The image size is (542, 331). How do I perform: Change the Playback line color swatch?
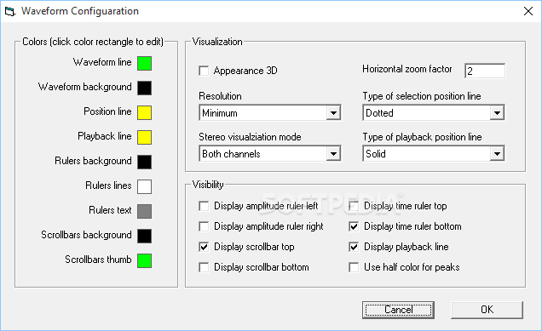(x=145, y=137)
